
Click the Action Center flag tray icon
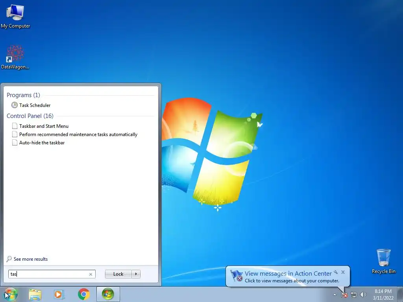pos(344,295)
